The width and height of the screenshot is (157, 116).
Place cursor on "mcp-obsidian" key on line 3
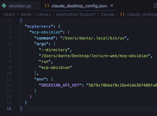coord(46,32)
